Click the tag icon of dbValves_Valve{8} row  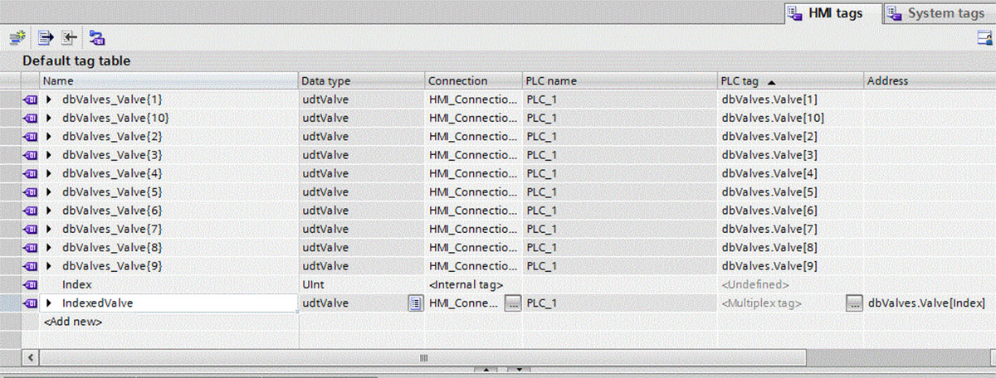click(31, 248)
